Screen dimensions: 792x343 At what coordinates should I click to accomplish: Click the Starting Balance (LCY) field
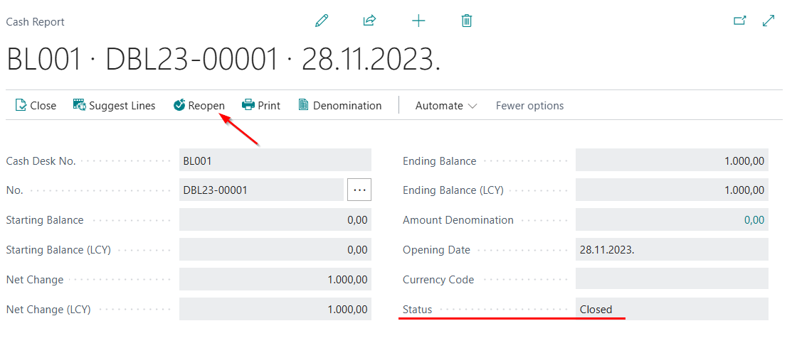pyautogui.click(x=275, y=249)
